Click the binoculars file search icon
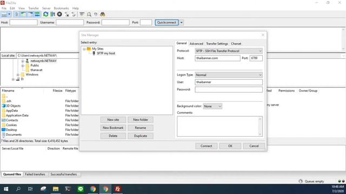This screenshot has height=194, width=346. pyautogui.click(x=102, y=15)
